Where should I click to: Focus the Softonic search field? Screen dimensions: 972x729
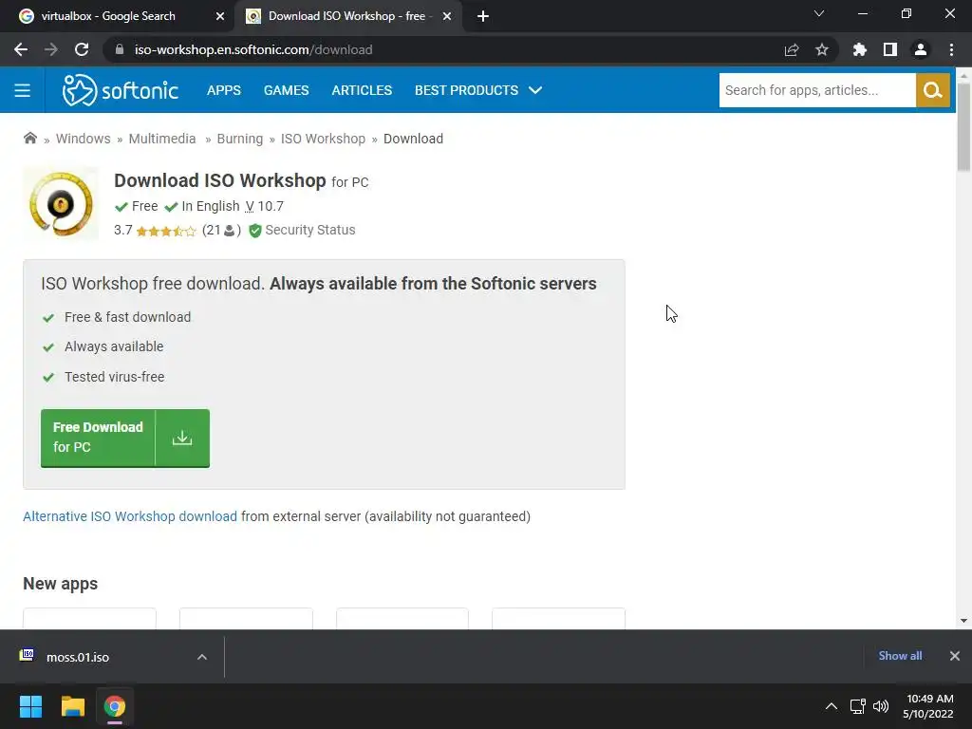(x=817, y=90)
